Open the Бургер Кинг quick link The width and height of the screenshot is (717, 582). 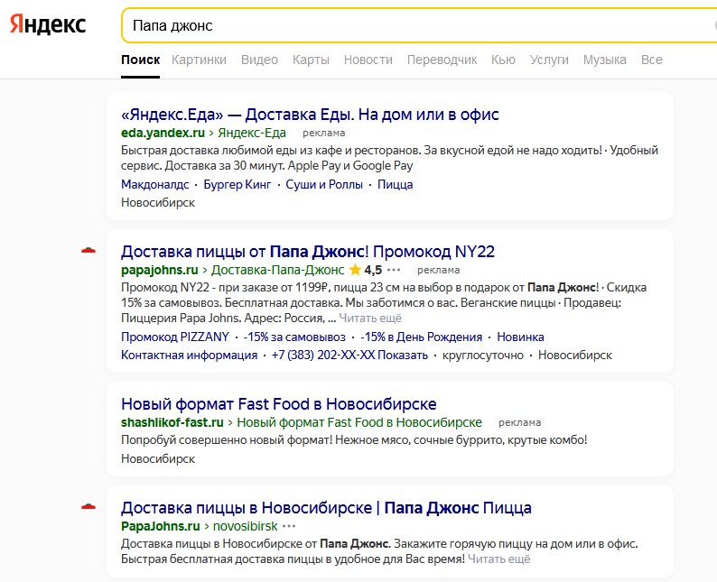237,185
